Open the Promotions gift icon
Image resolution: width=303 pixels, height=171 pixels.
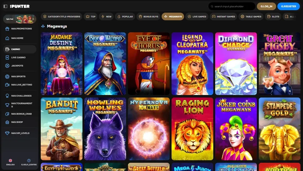point(7,29)
